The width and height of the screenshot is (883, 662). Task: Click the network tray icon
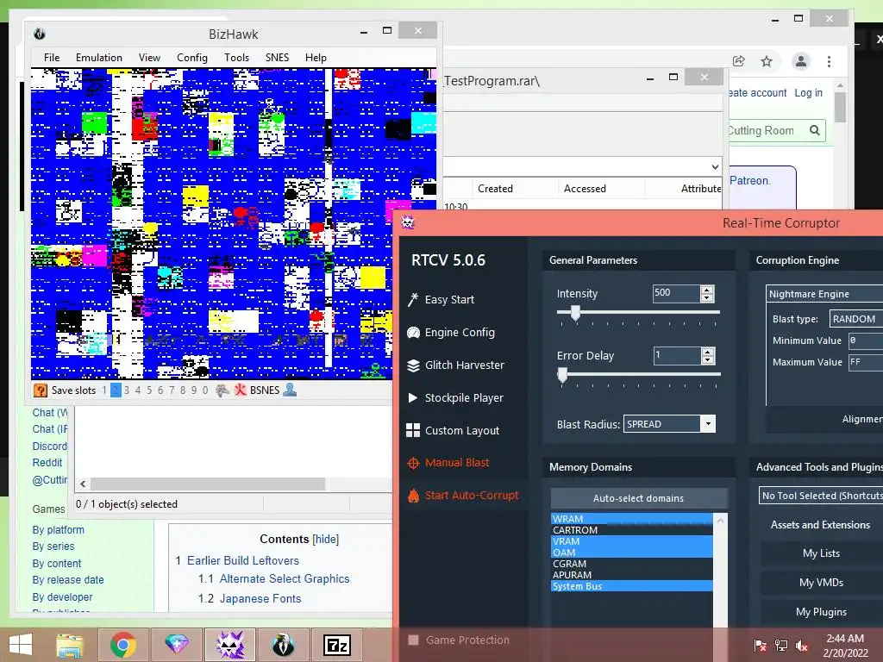pyautogui.click(x=781, y=646)
